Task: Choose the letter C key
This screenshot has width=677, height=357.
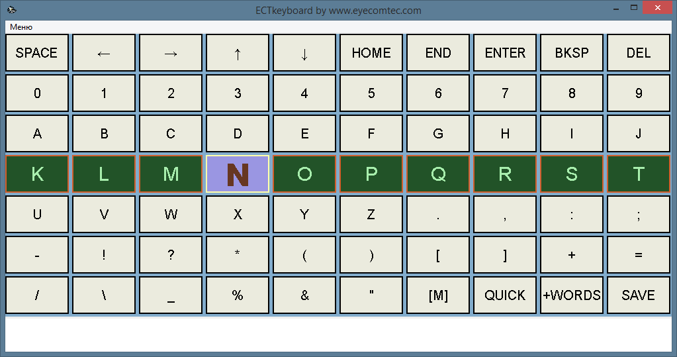Action: coord(171,134)
